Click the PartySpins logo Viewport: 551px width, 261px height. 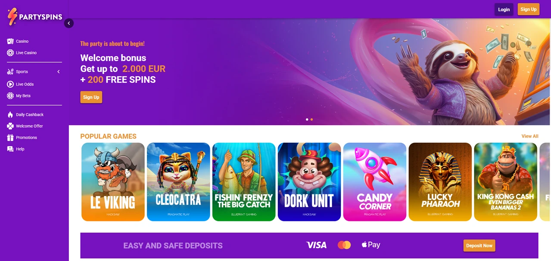click(35, 17)
